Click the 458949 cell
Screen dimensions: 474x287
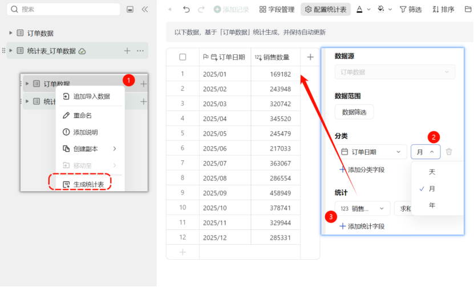pos(276,193)
